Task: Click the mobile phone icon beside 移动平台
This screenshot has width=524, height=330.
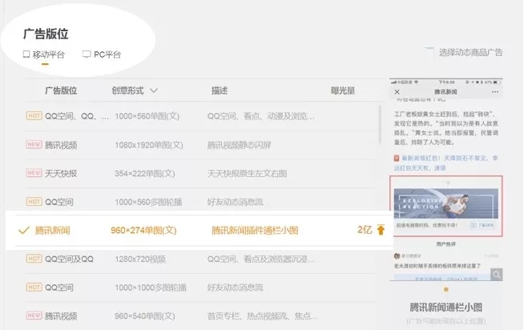Action: (26, 54)
